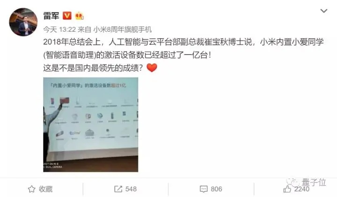This screenshot has height=197, width=337.
Task: Click the 雷军 username
Action: pyautogui.click(x=51, y=16)
